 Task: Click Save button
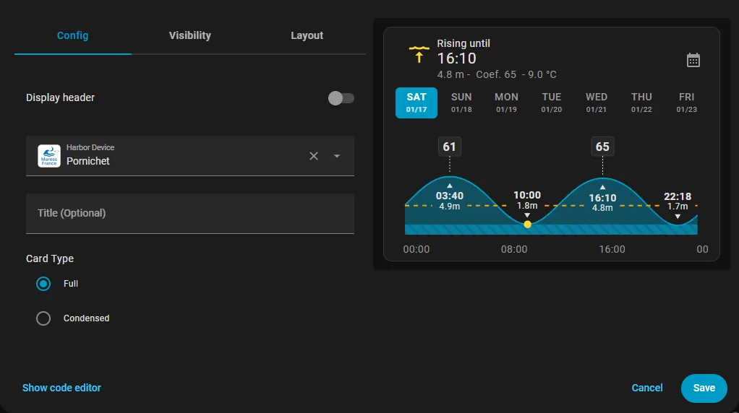click(x=704, y=388)
